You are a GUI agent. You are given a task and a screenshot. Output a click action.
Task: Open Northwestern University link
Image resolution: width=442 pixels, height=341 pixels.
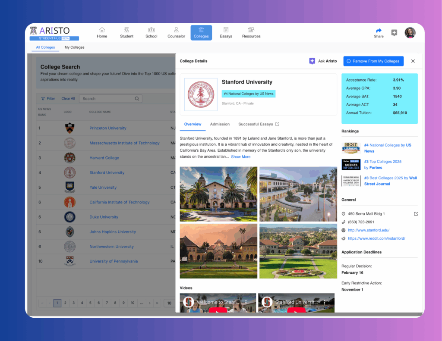(111, 247)
